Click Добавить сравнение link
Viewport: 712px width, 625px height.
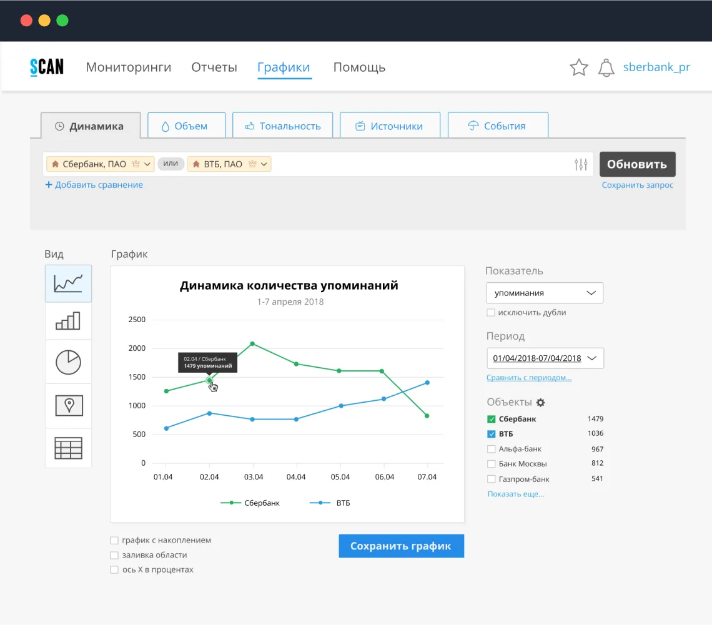[x=99, y=185]
